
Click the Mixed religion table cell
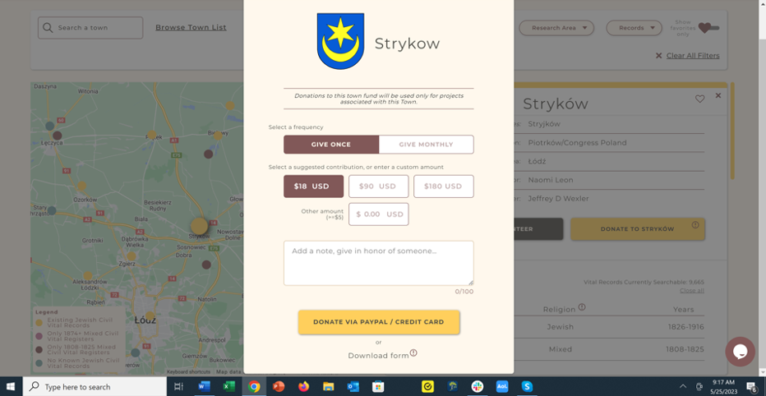(560, 350)
